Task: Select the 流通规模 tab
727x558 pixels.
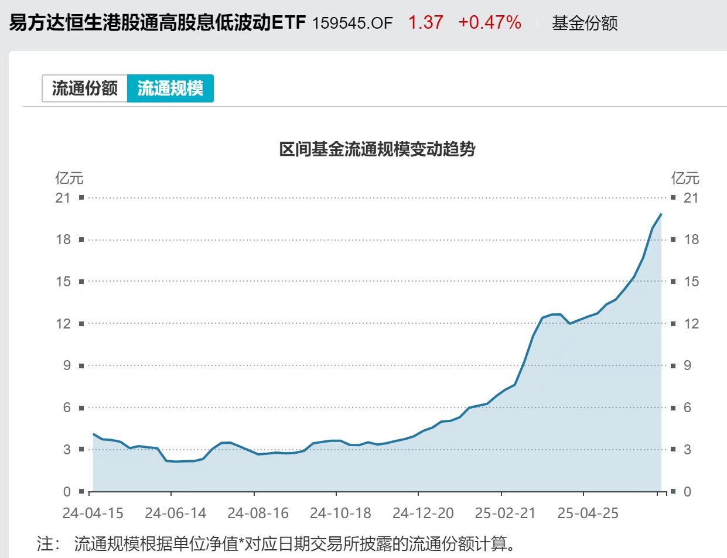Action: click(170, 88)
